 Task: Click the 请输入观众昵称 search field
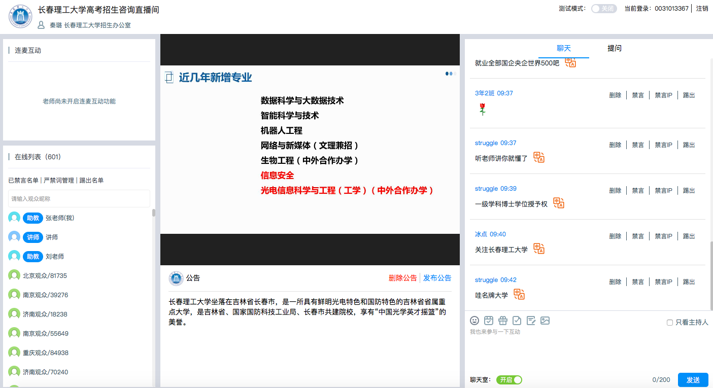click(x=79, y=199)
